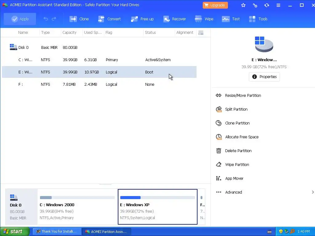
Task: Click the Clone Partition icon
Action: [x=219, y=123]
